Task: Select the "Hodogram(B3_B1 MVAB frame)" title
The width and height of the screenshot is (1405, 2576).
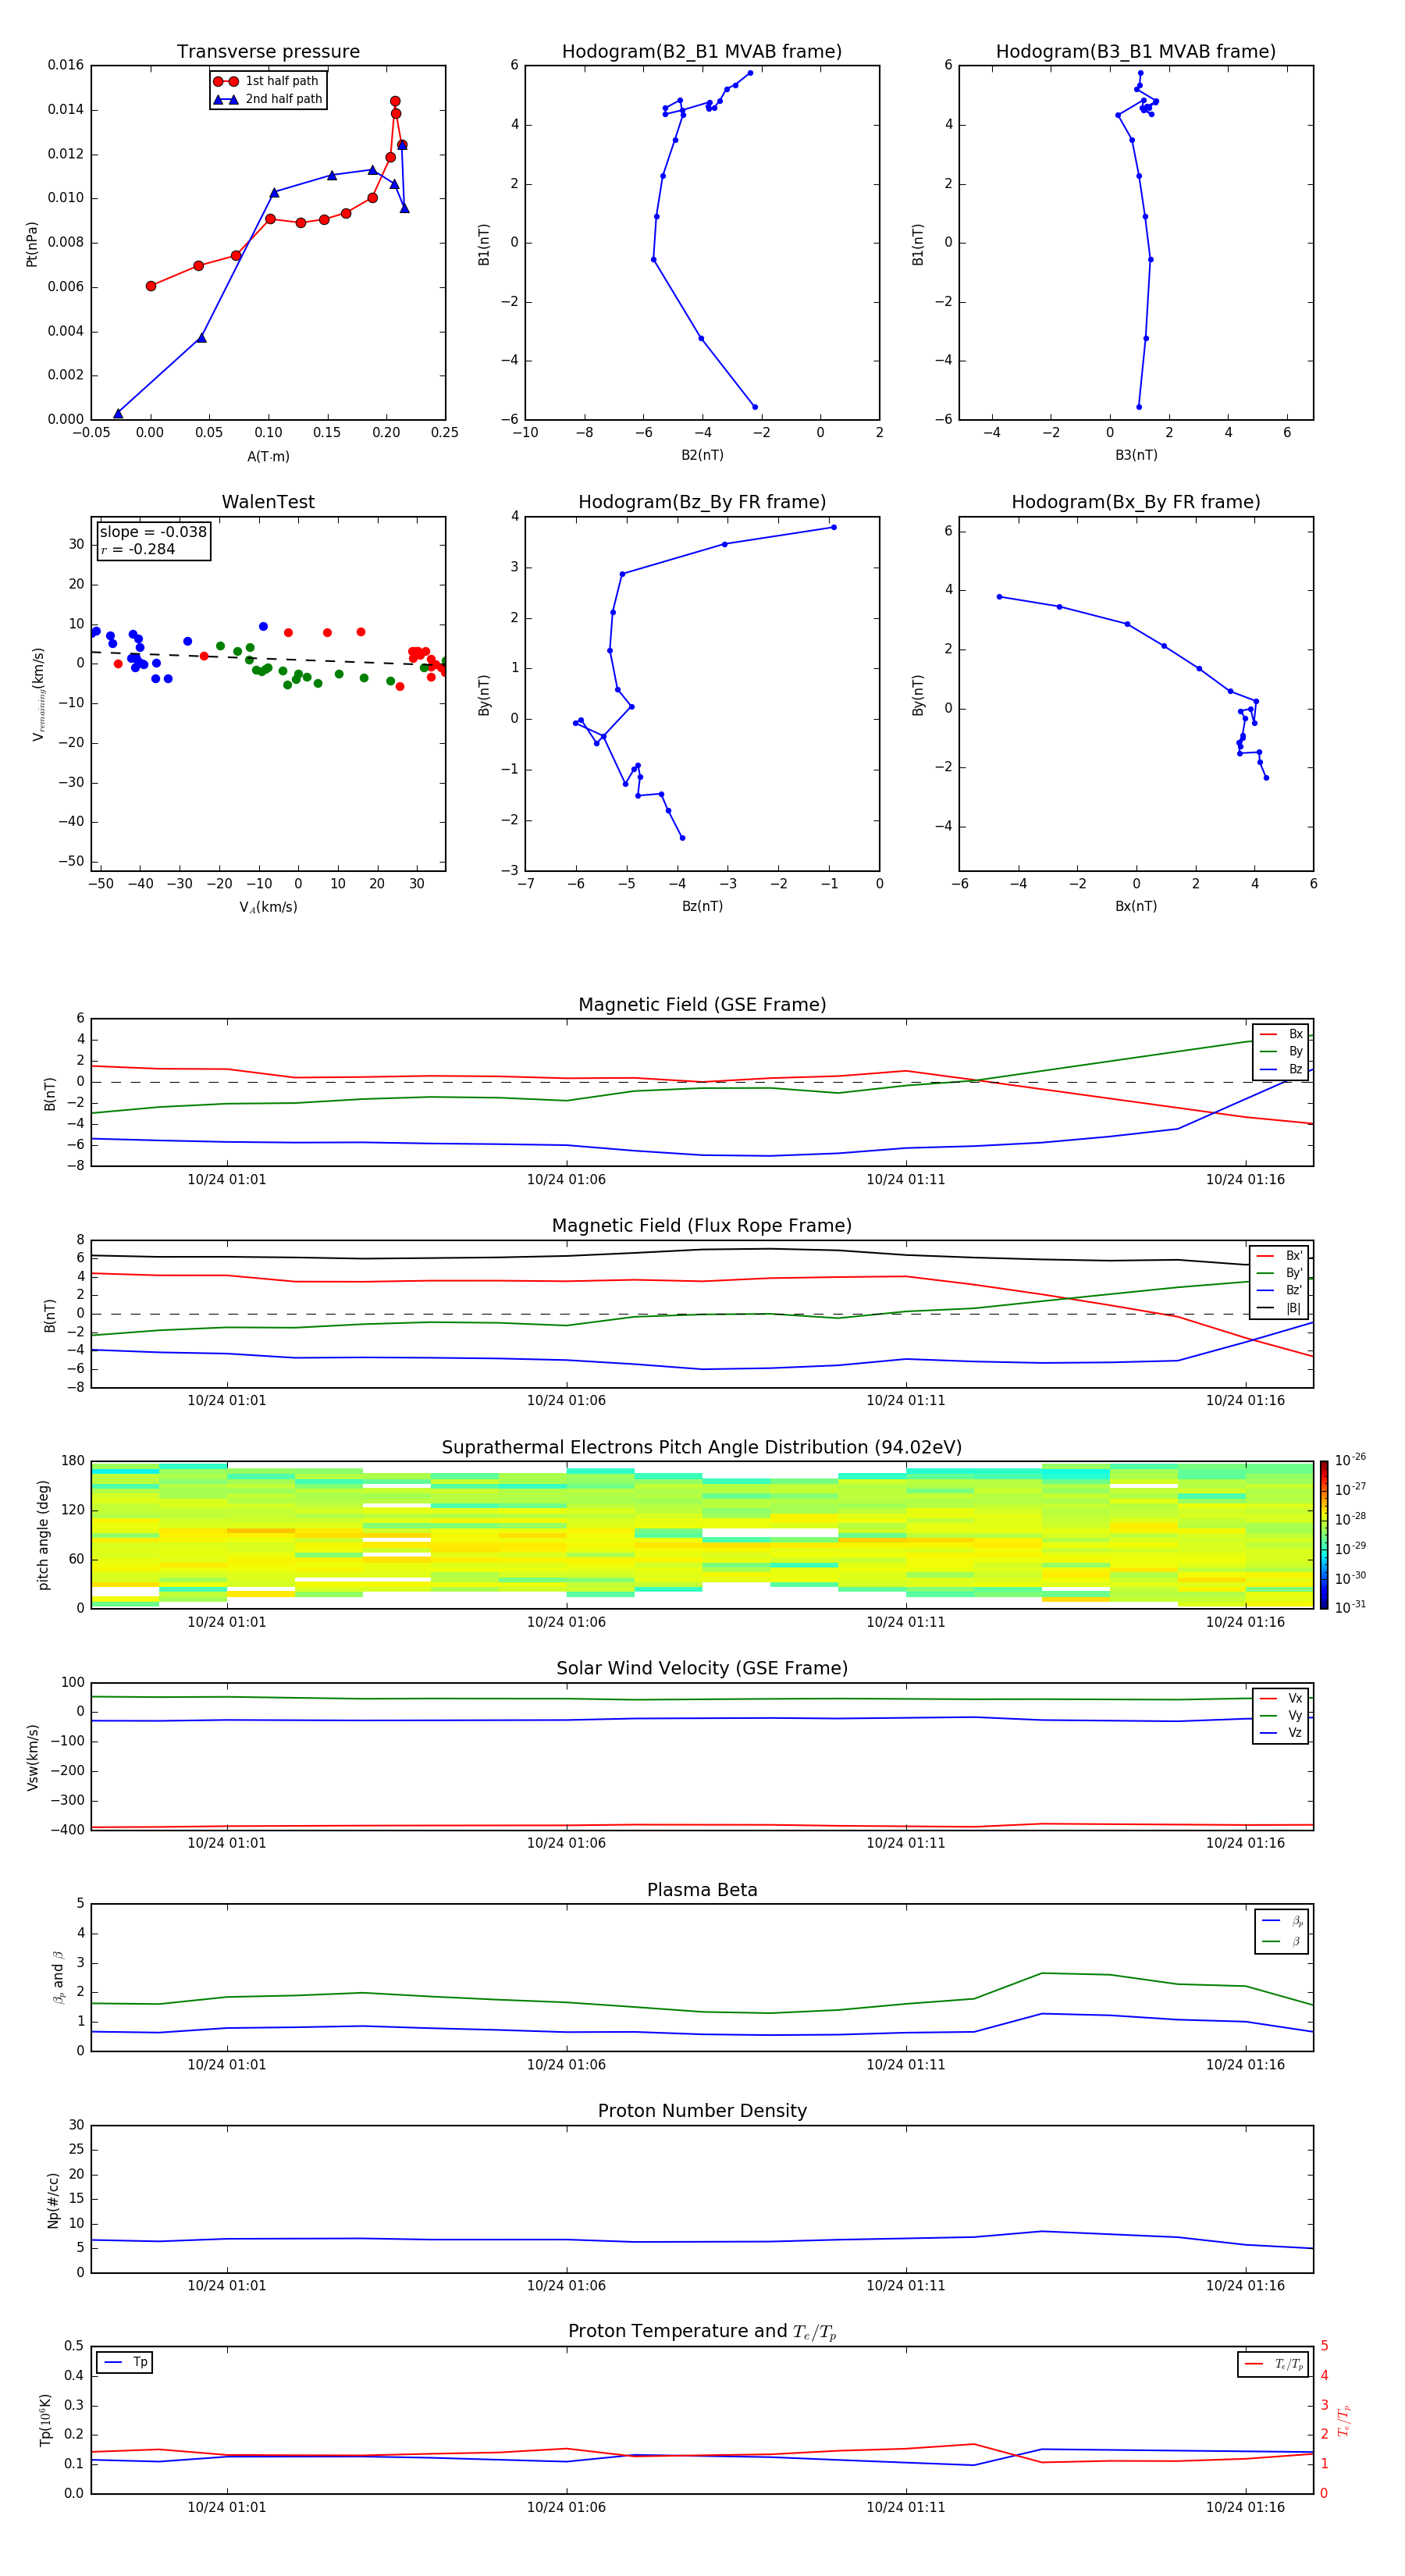Action: (1136, 52)
